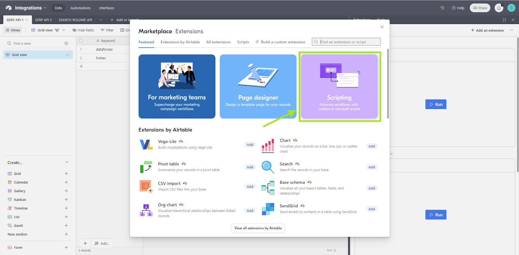Viewport: 519px width, 255px height.
Task: Open the all tables list chevron
Action: [101, 20]
